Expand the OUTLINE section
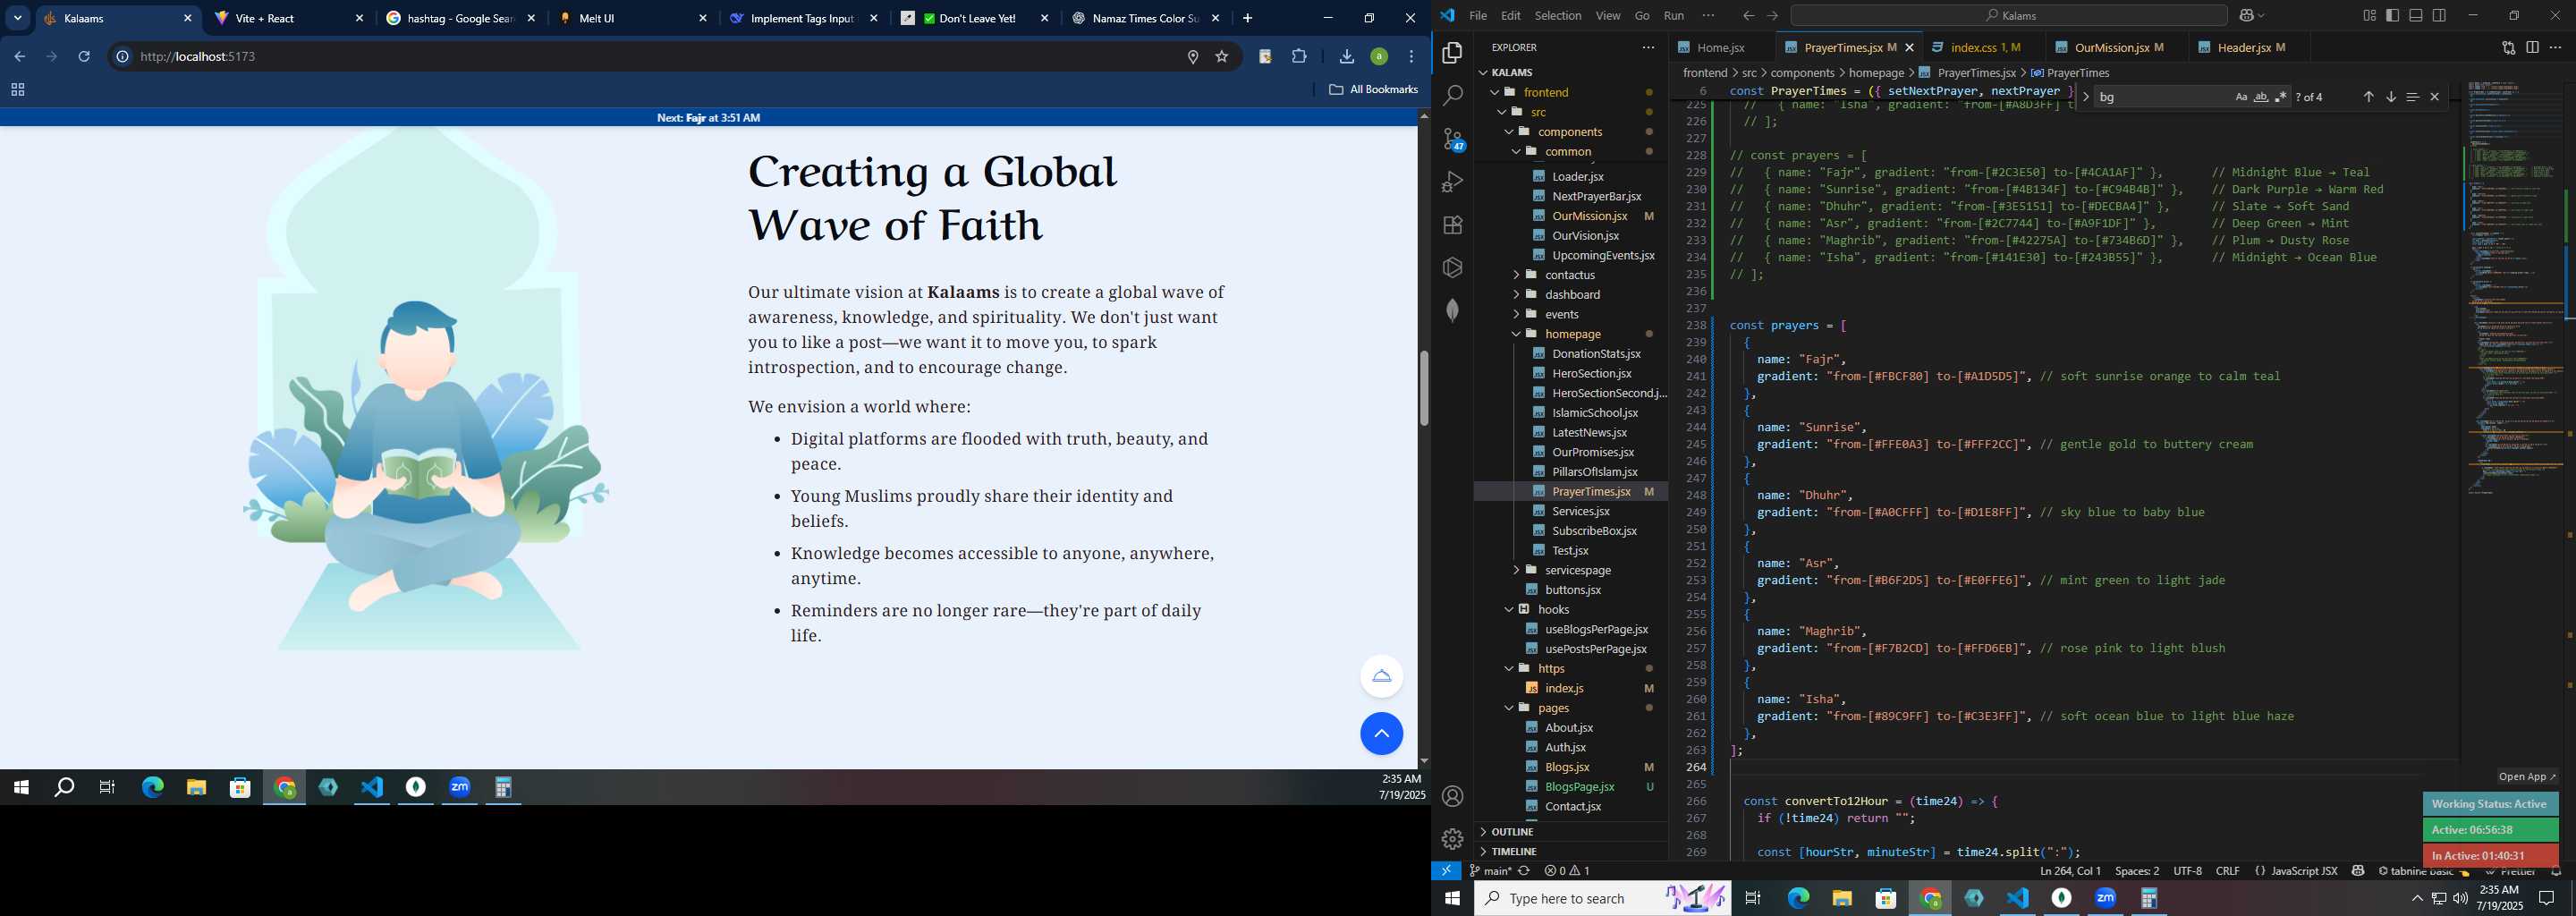Screen dimensions: 2576x916 [x=1511, y=832]
